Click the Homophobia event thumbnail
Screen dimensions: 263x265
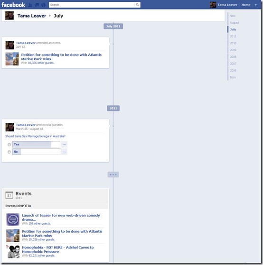13,252
